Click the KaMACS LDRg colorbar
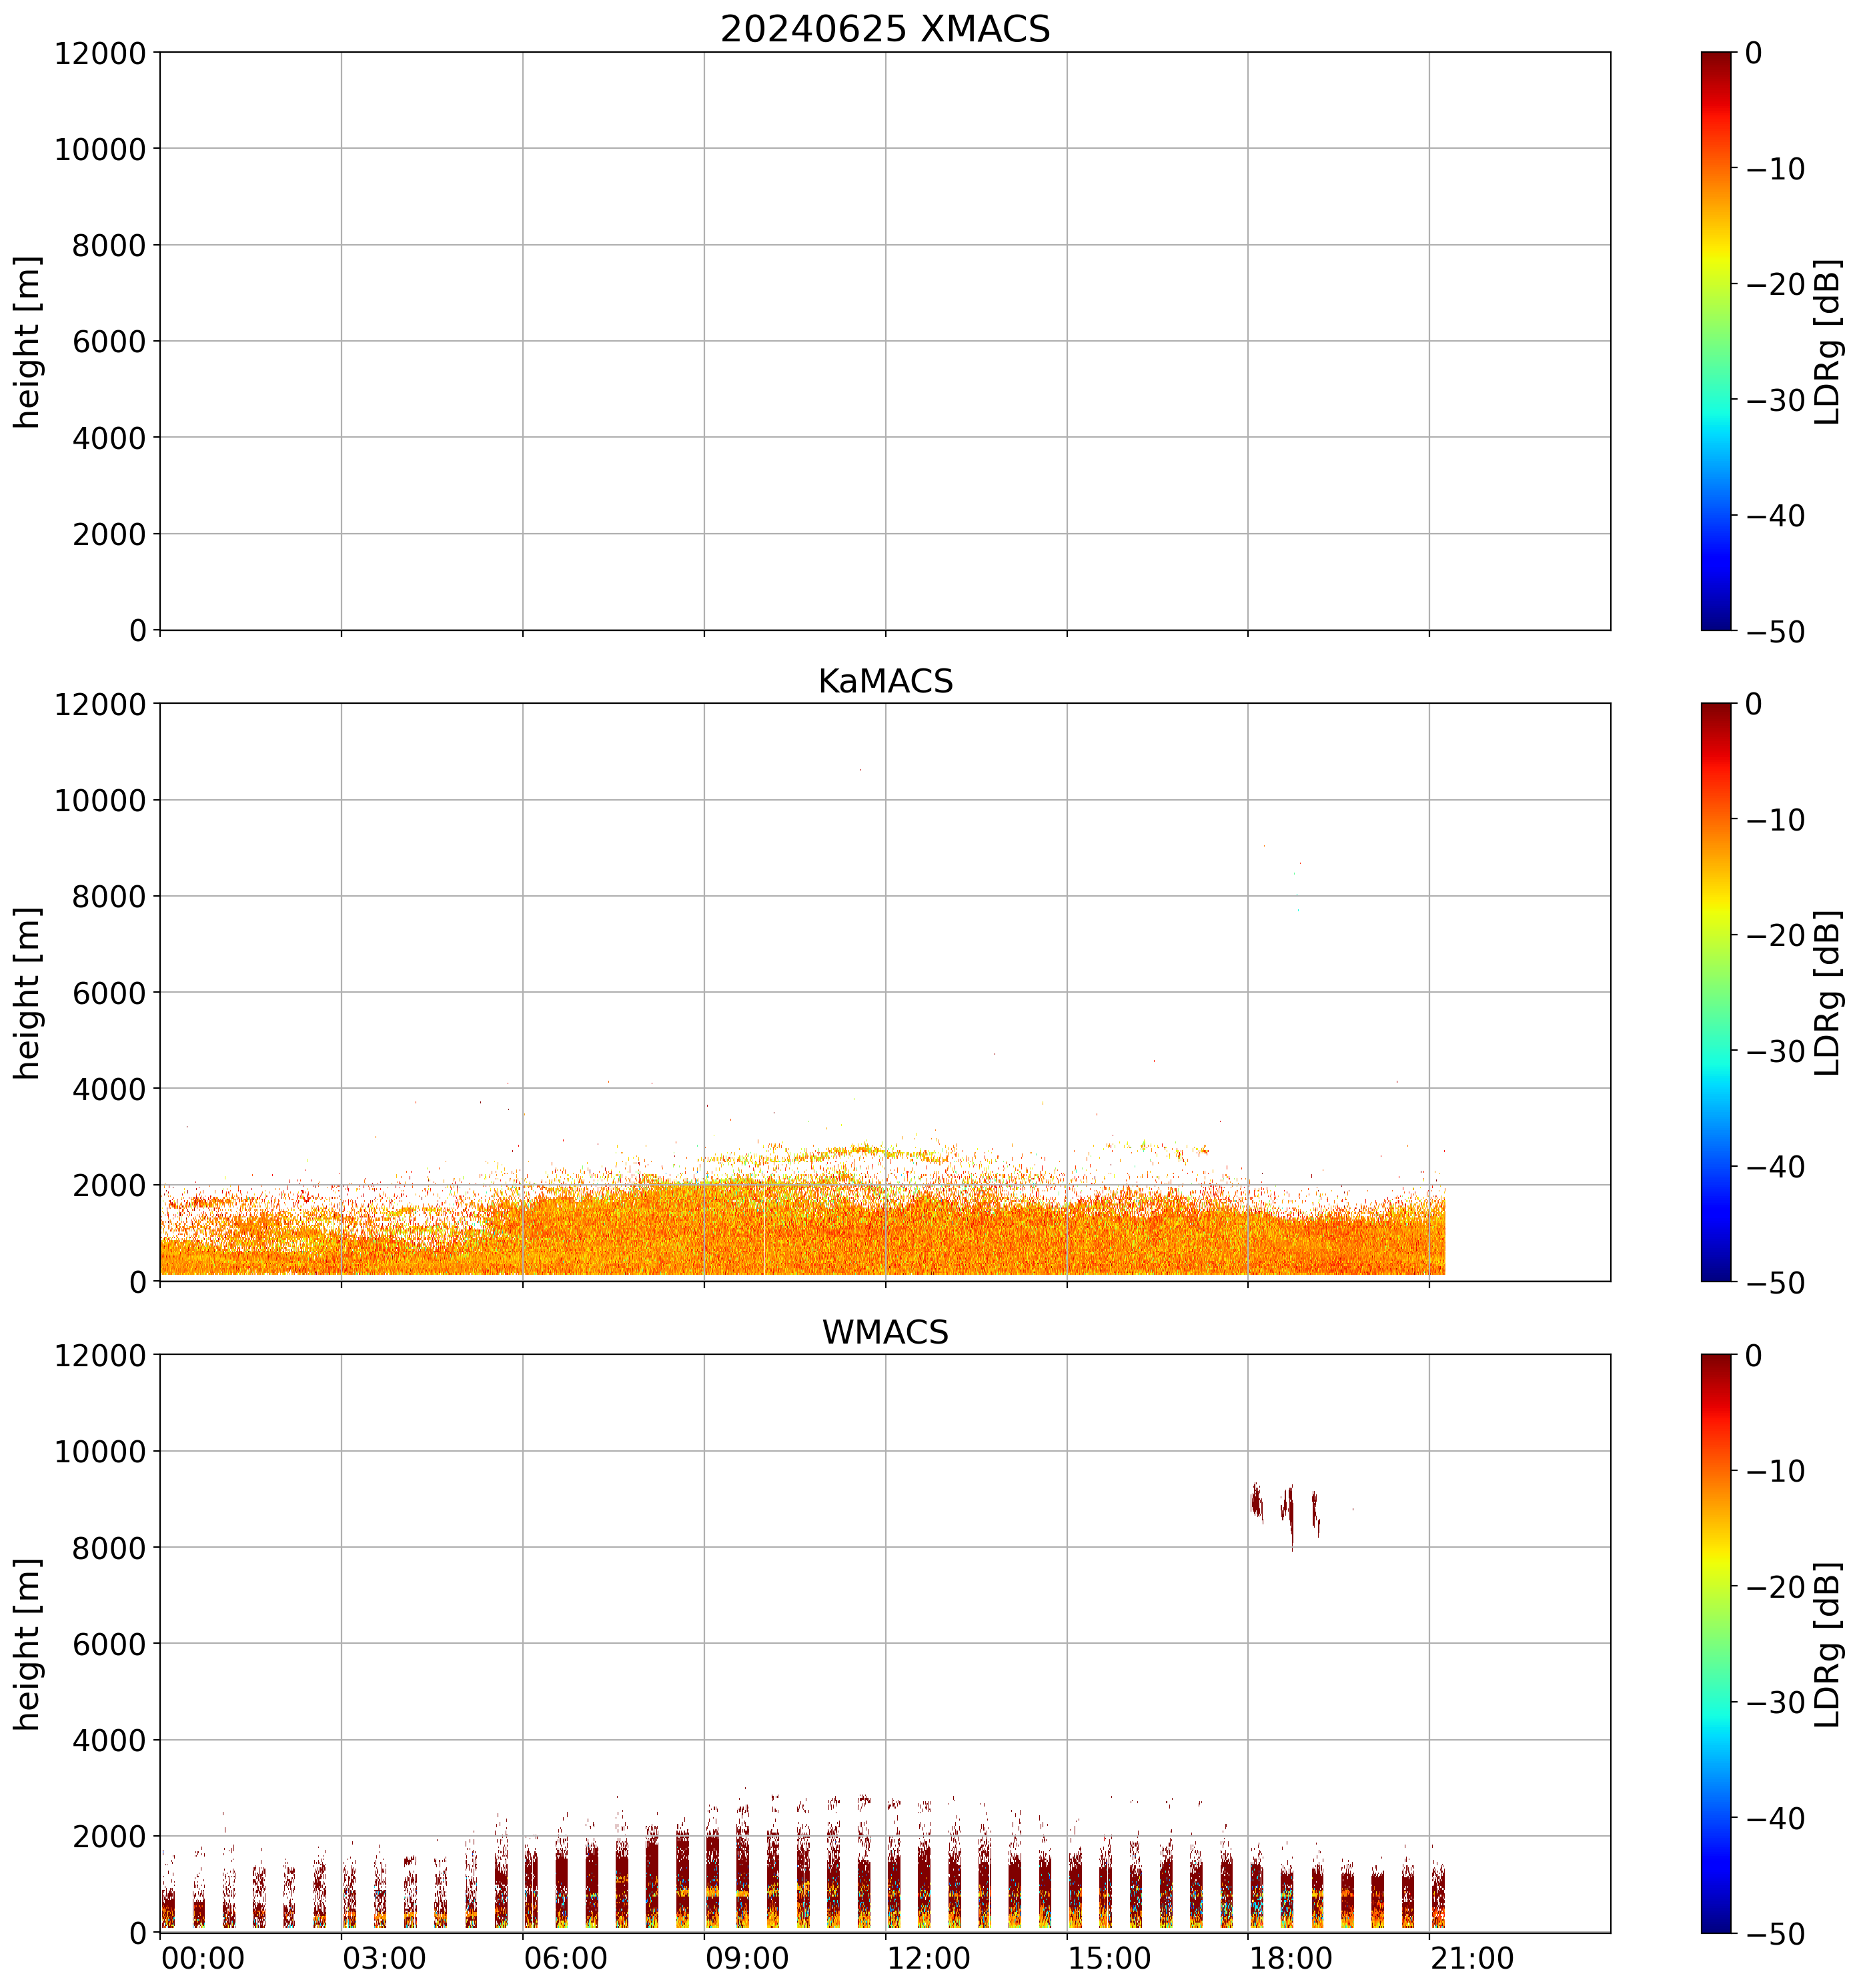This screenshot has height=1988, width=1859. click(1716, 992)
